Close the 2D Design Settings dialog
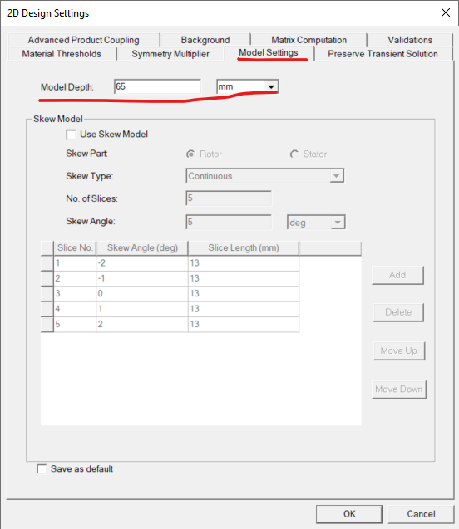 [446, 12]
